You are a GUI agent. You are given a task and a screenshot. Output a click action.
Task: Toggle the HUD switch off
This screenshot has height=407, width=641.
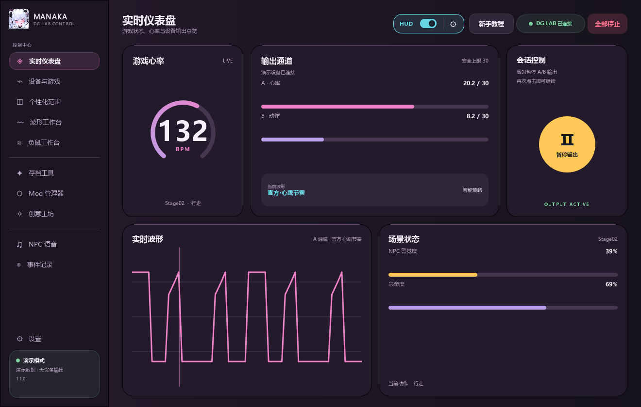[428, 23]
